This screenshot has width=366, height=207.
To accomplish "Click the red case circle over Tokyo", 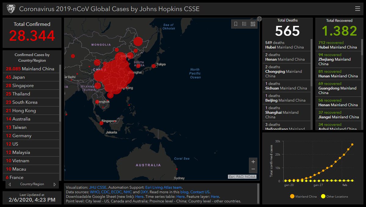I will [x=153, y=66].
